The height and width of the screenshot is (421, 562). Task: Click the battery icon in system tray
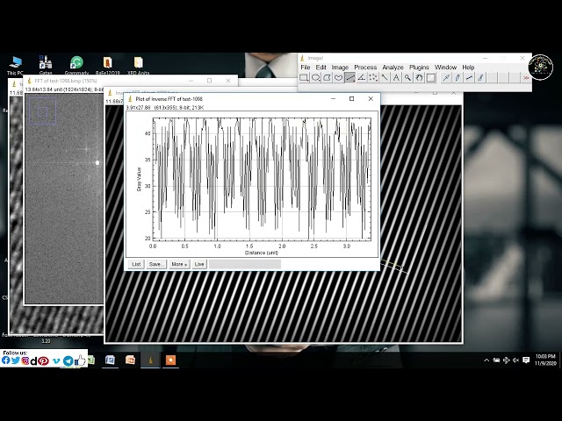496,360
